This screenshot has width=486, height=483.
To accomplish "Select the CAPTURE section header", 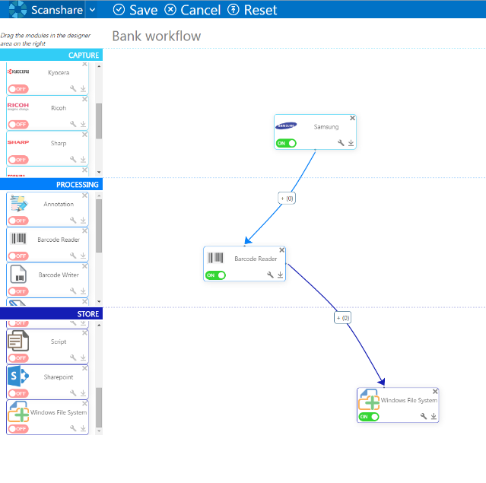I will point(51,56).
